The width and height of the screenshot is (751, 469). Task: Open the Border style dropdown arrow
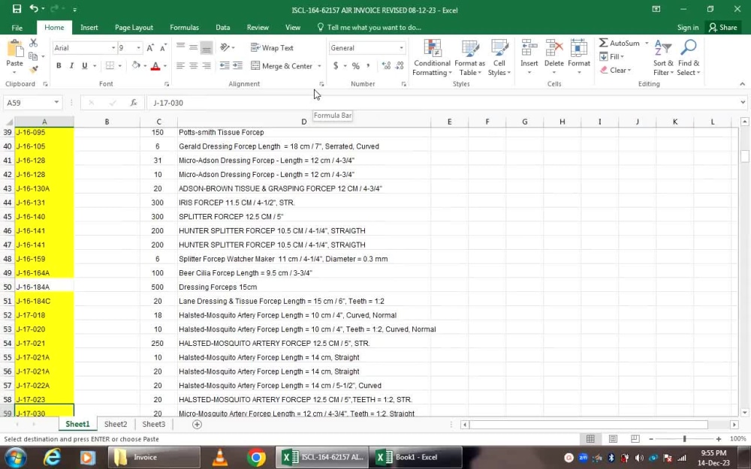(118, 66)
